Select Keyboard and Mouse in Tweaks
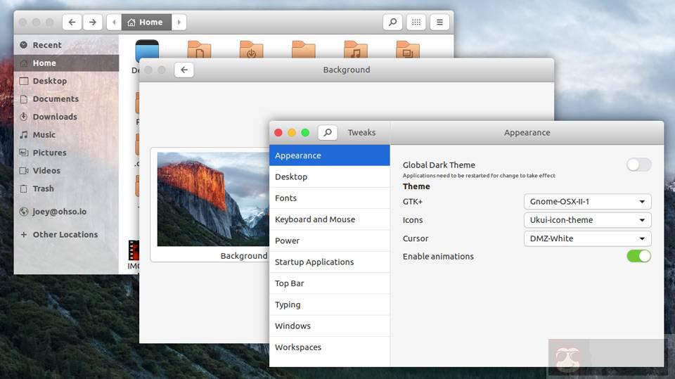The width and height of the screenshot is (675, 379). [329, 219]
